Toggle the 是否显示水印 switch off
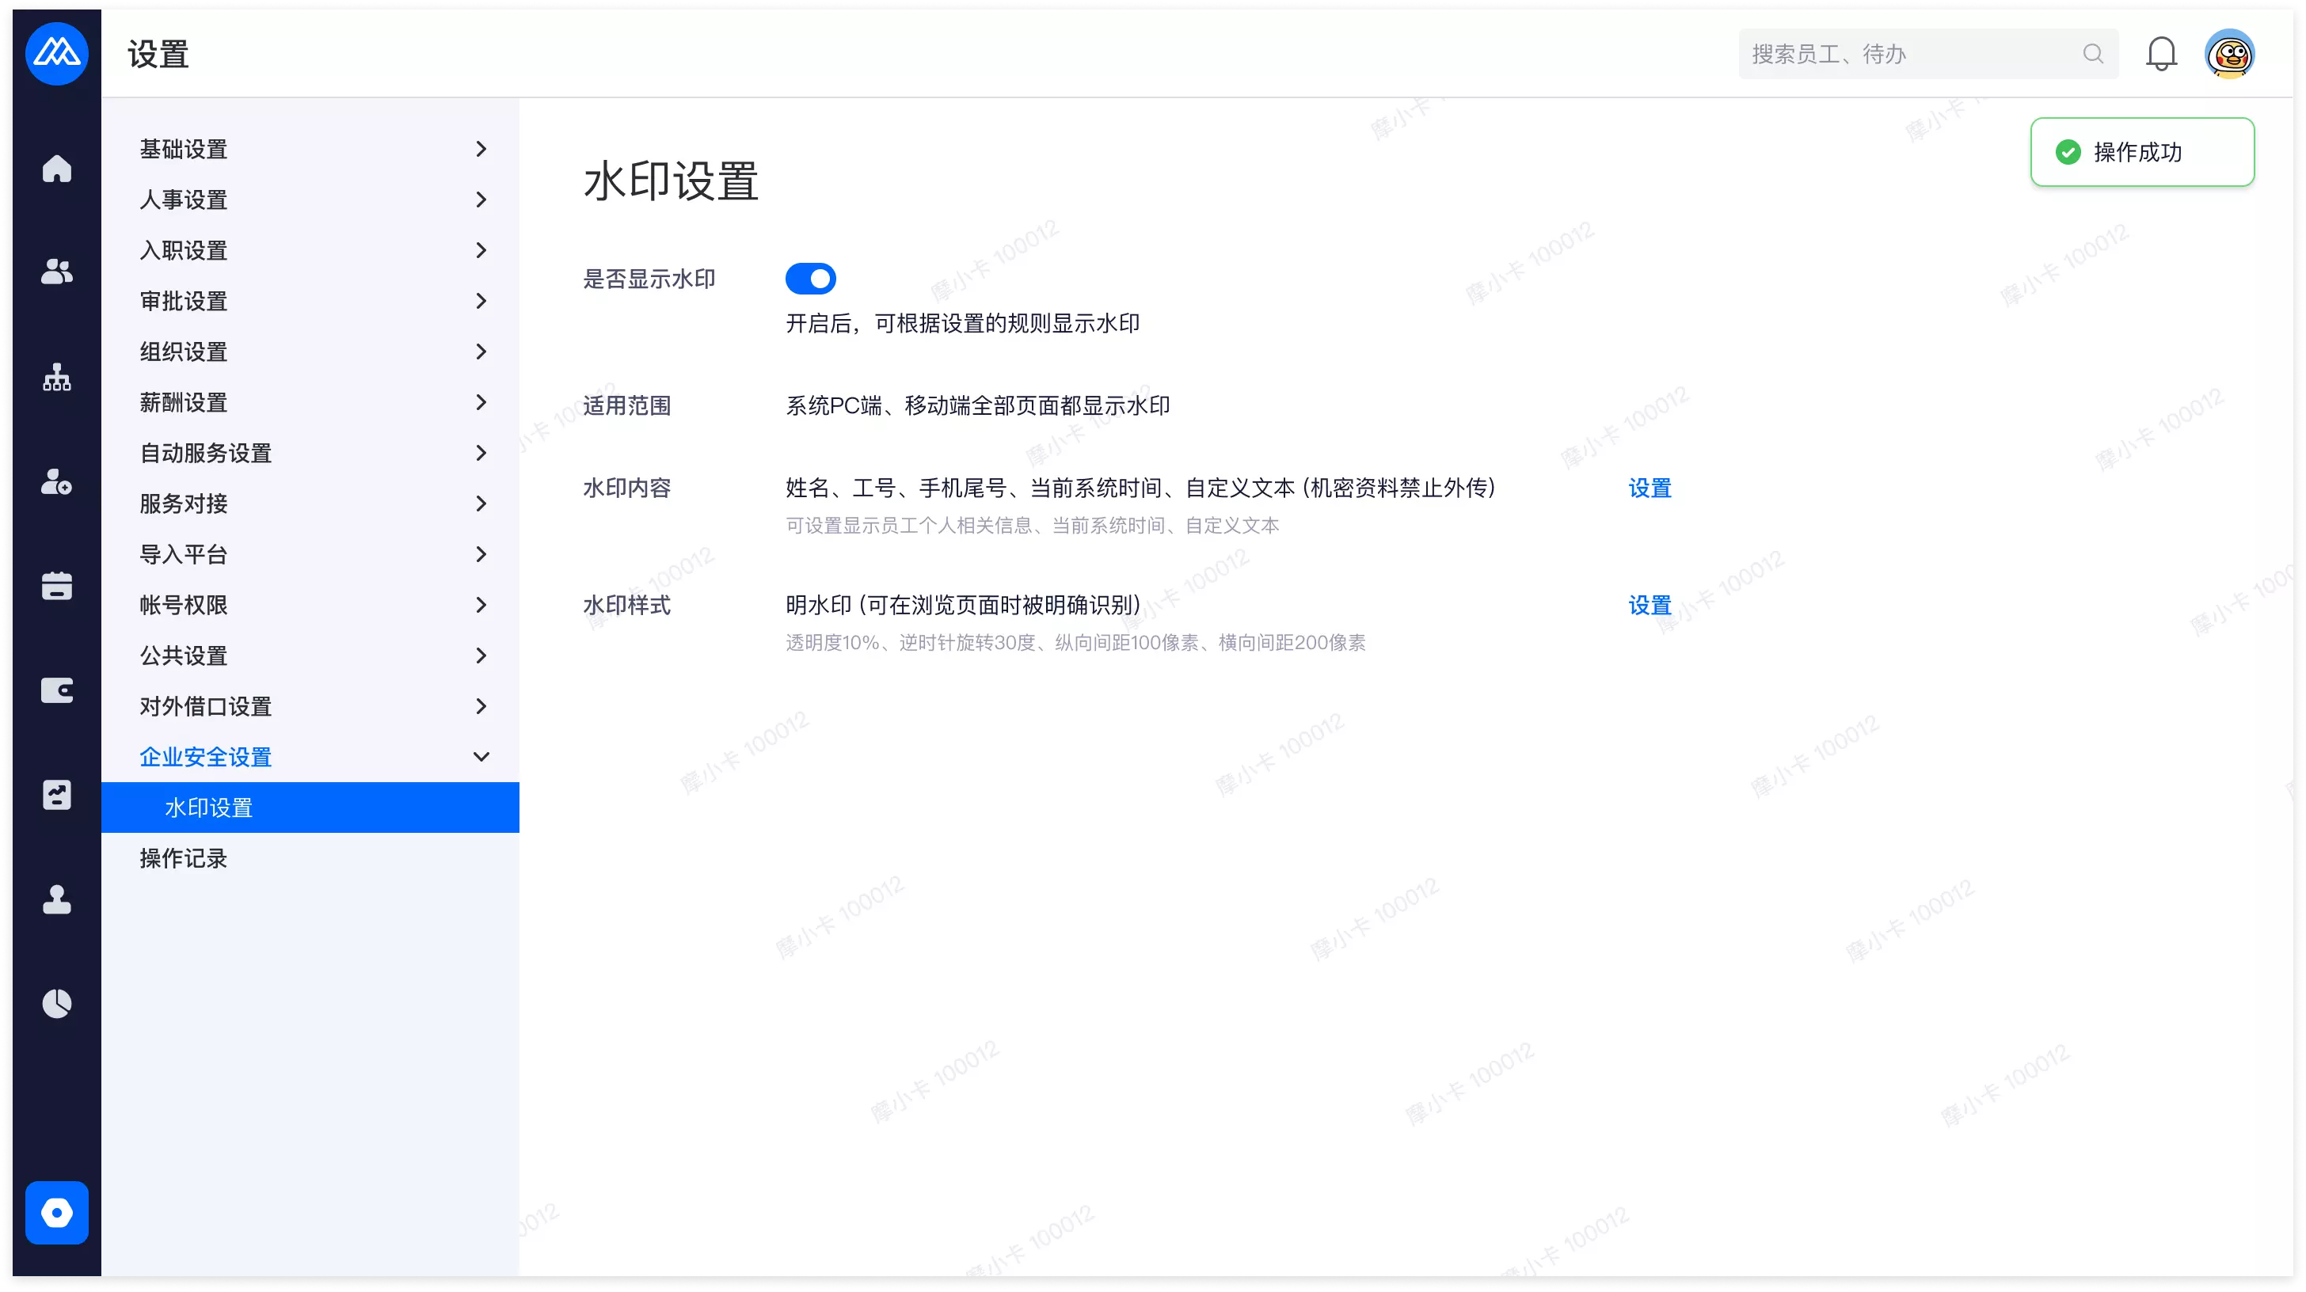Viewport: 2306px width, 1292px height. click(x=810, y=278)
